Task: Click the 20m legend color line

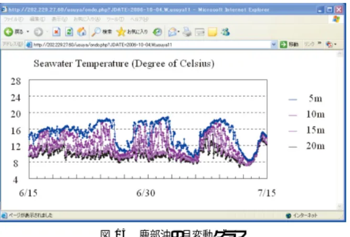Action: pos(293,147)
